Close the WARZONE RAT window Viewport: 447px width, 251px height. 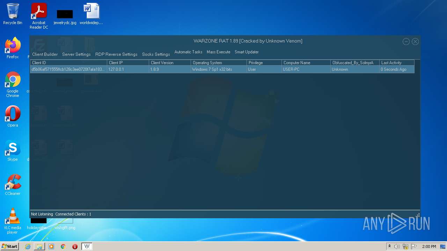(x=415, y=41)
